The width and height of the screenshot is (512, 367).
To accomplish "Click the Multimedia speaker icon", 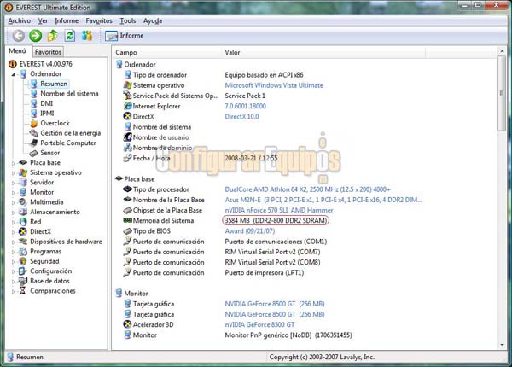I will point(23,202).
